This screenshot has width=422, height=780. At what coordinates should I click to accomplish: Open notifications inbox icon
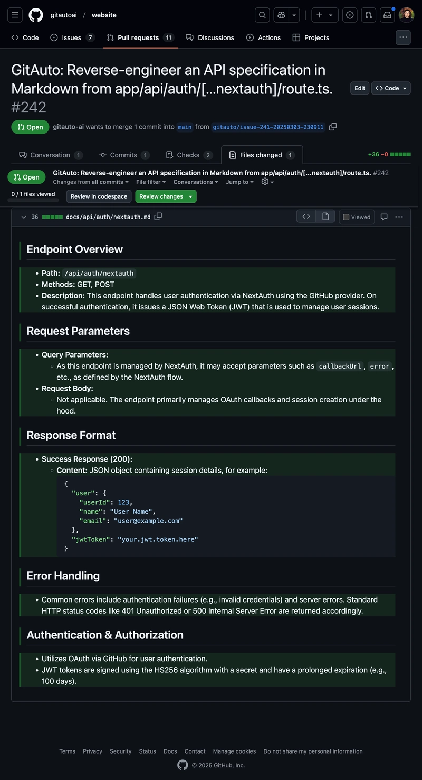click(x=388, y=15)
